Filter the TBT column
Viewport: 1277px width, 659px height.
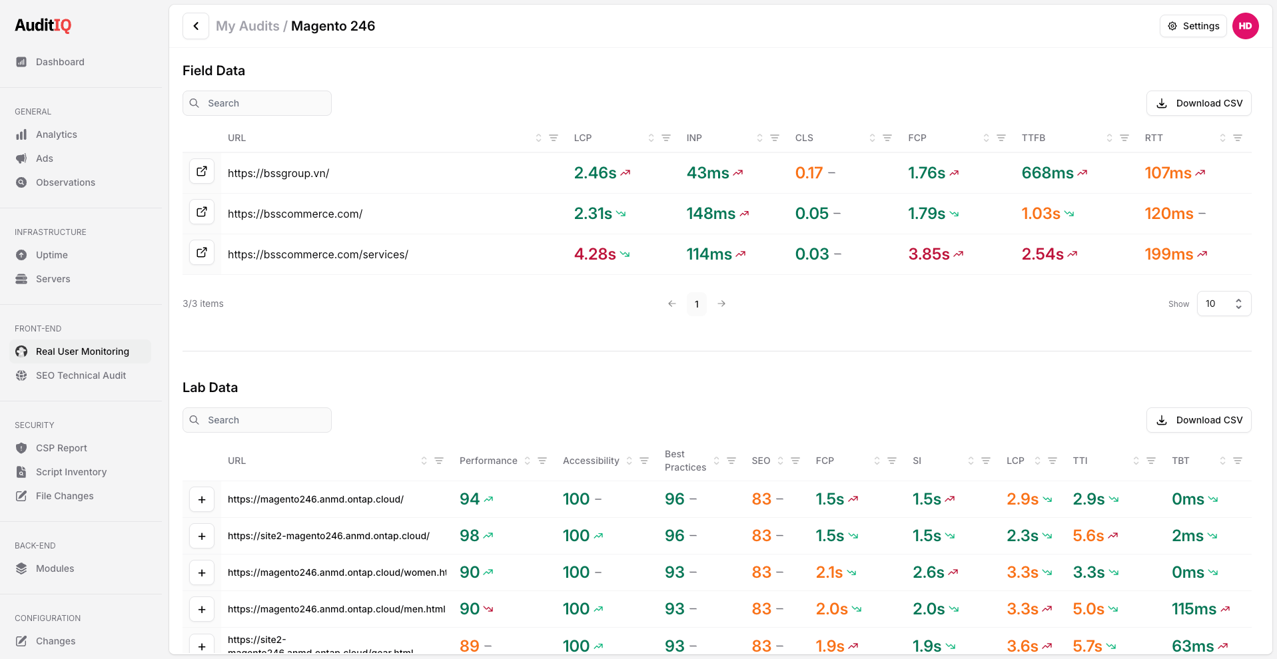1238,461
